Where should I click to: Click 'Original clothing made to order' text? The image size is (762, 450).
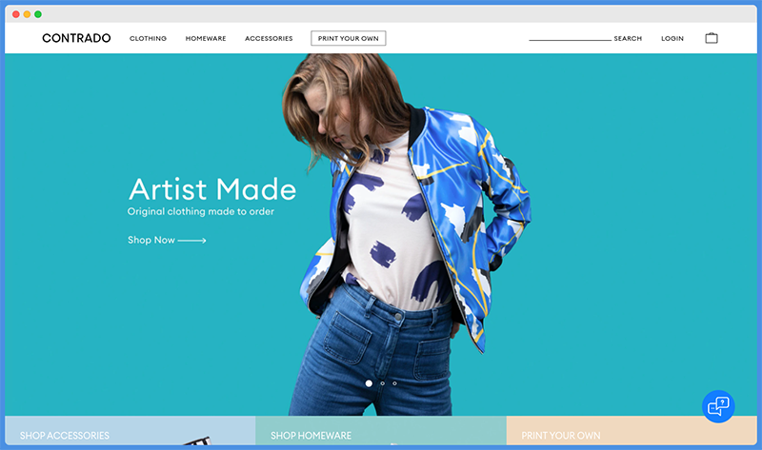[x=201, y=211]
